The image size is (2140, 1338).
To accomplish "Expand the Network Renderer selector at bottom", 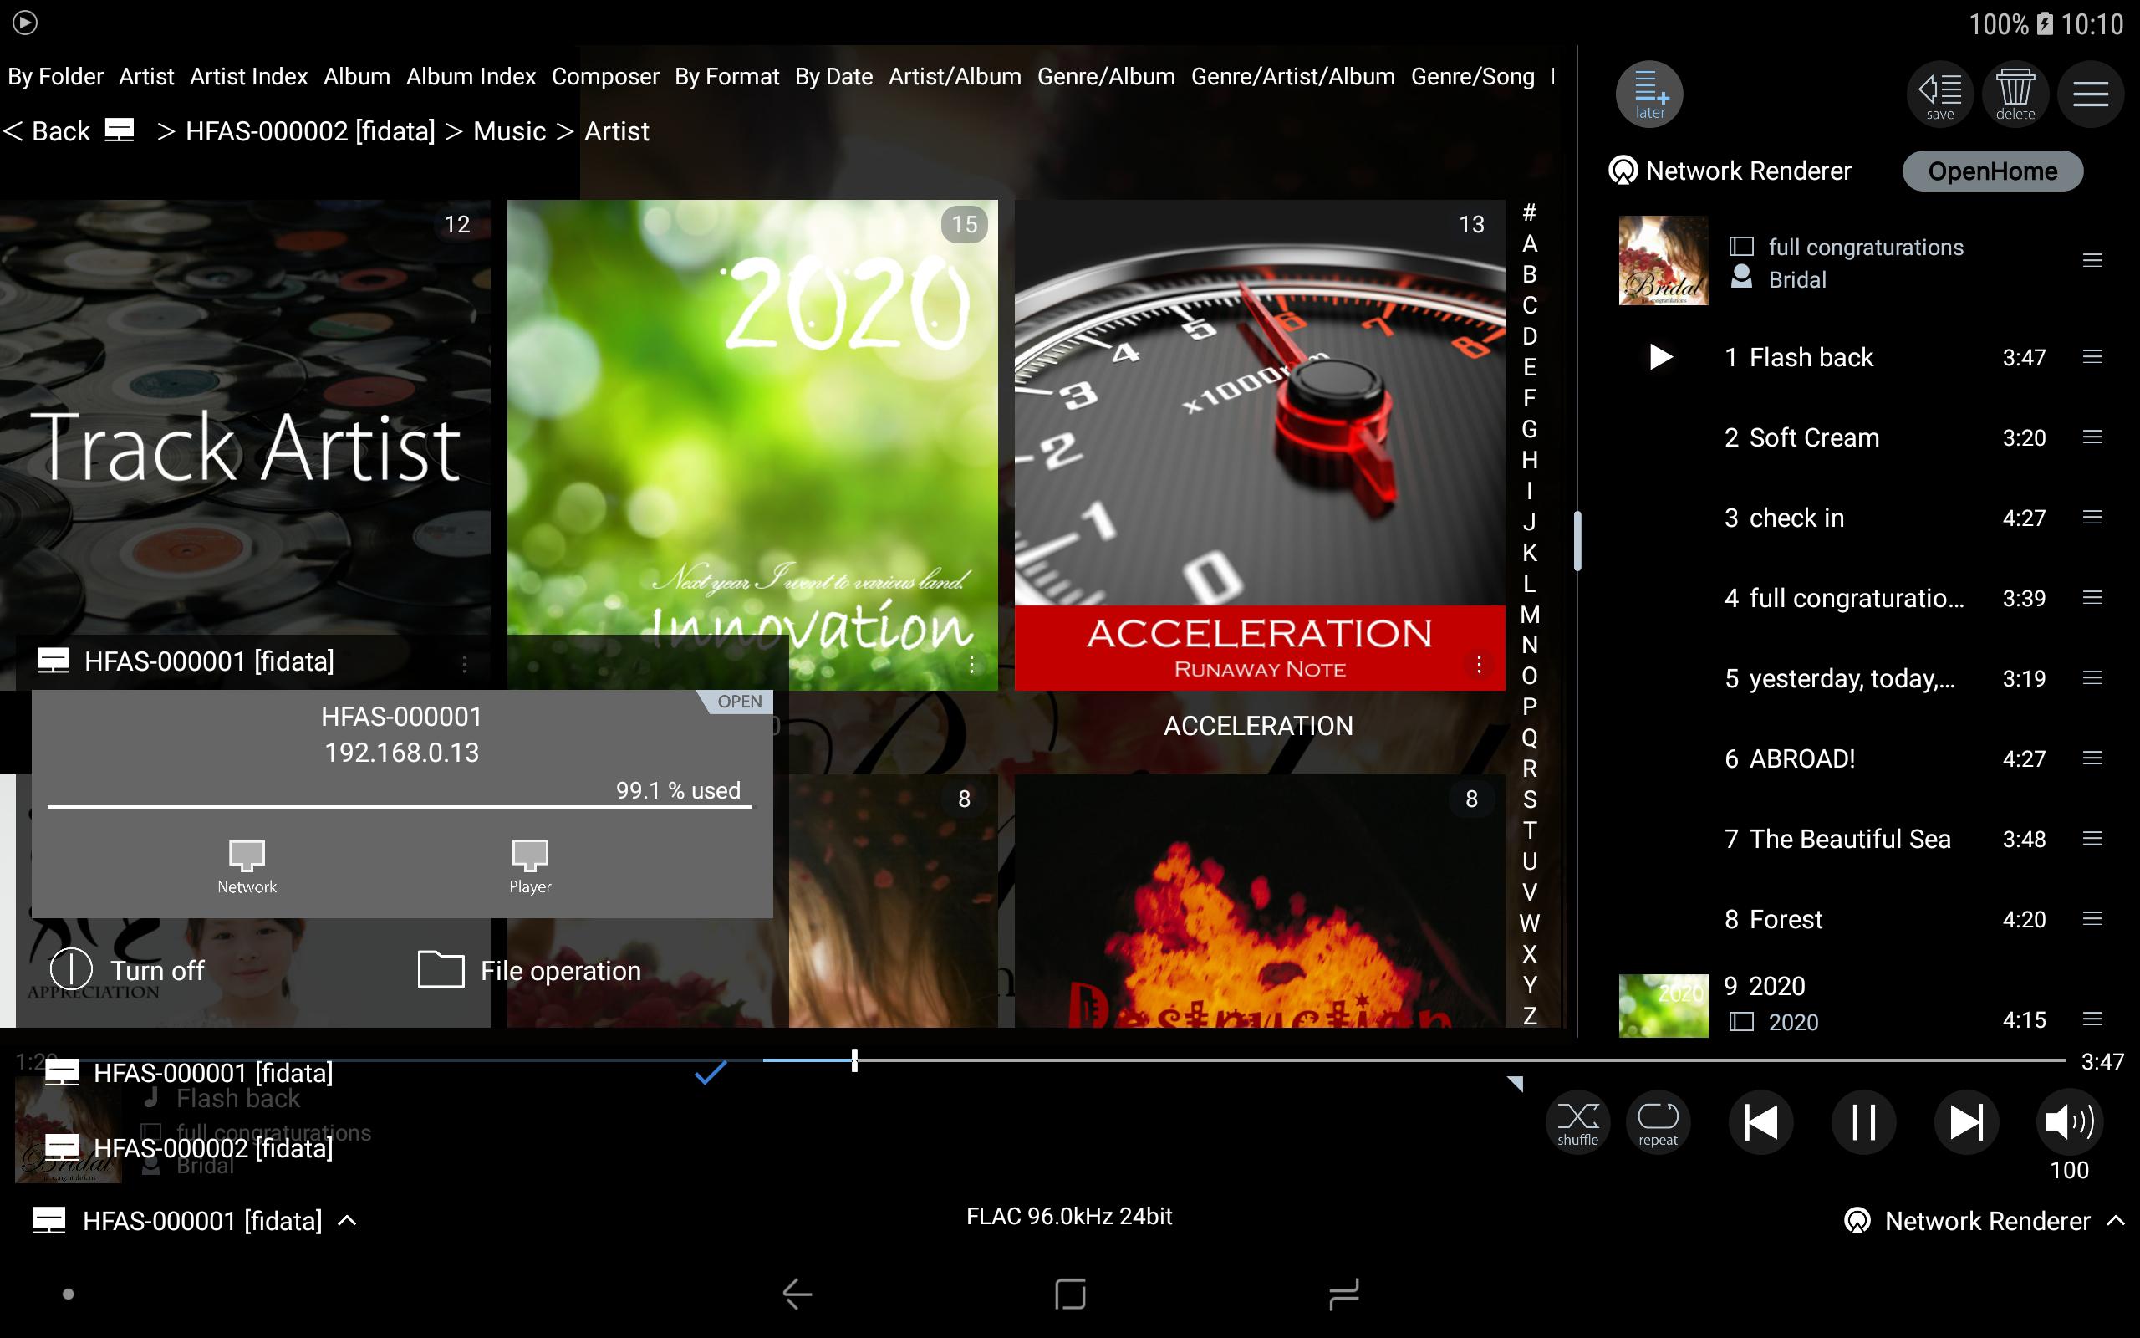I will coord(1985,1221).
